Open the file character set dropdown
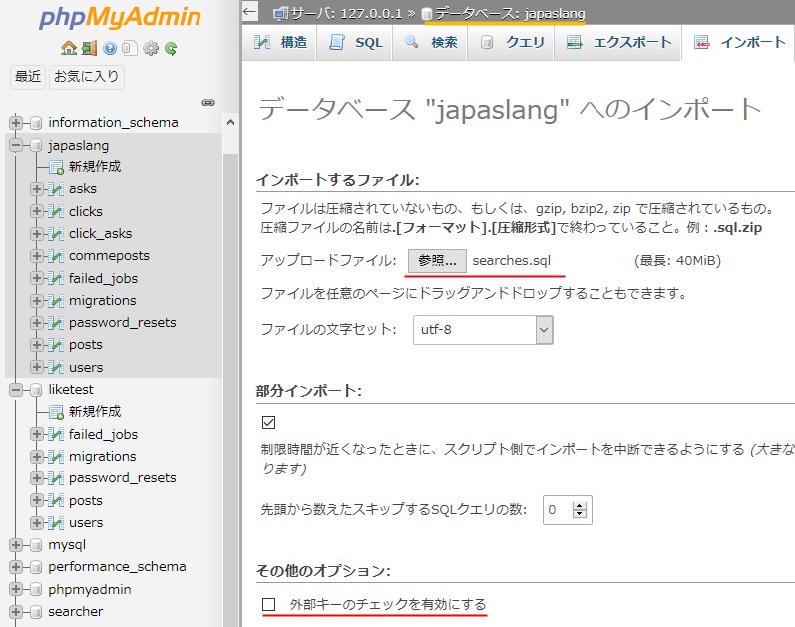This screenshot has height=627, width=795. (483, 329)
